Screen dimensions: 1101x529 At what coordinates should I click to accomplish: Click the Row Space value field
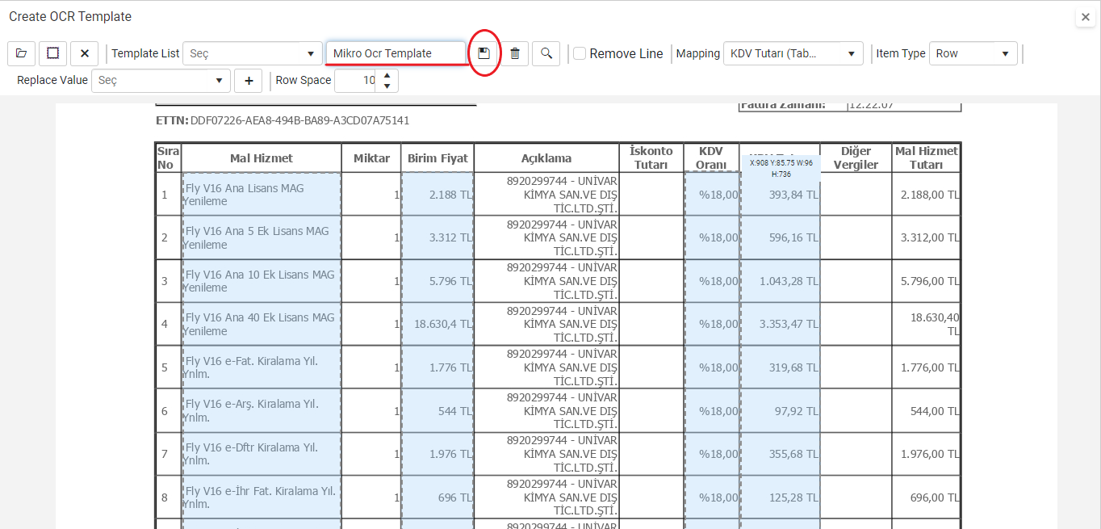(356, 81)
